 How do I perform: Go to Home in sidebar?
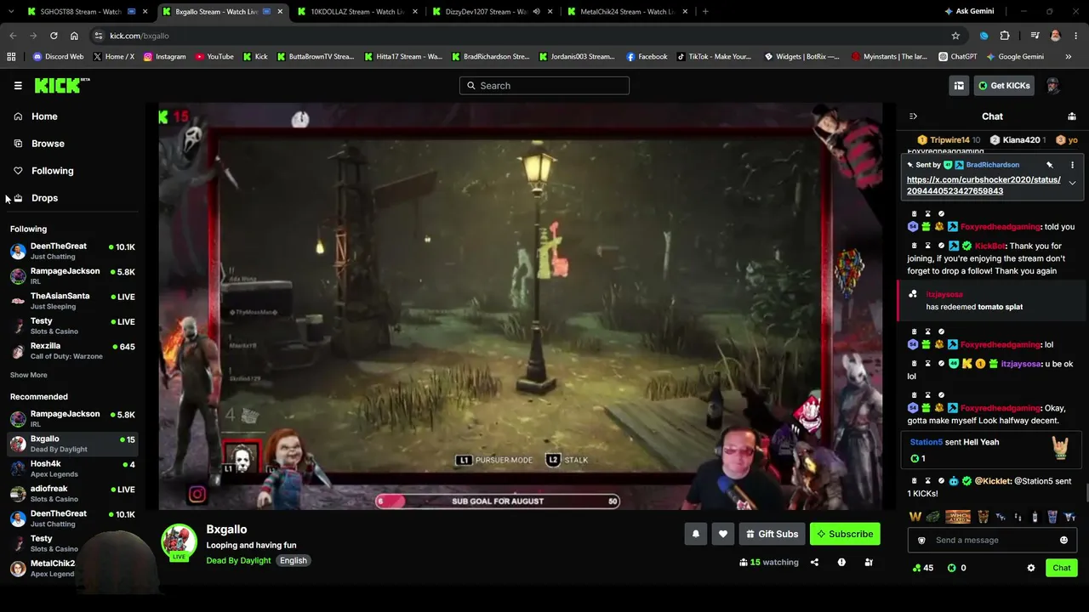44,116
